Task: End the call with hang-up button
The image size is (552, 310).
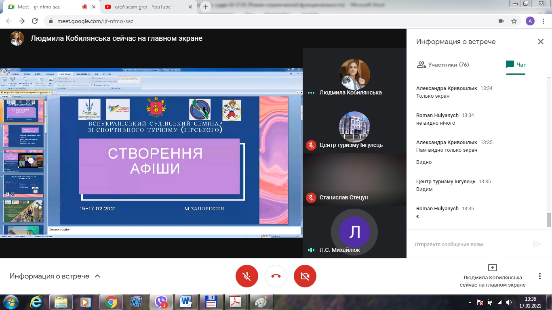Action: [x=276, y=276]
